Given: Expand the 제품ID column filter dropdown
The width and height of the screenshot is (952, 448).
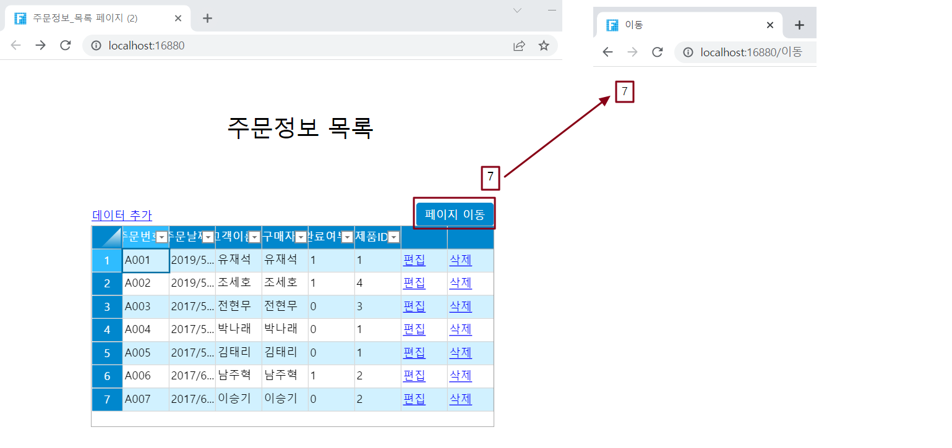Looking at the screenshot, I should pos(393,237).
